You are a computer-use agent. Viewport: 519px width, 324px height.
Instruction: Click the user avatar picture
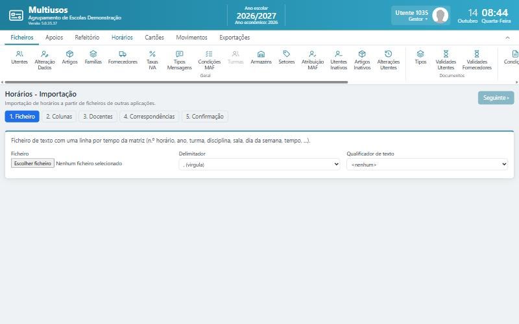pyautogui.click(x=441, y=15)
